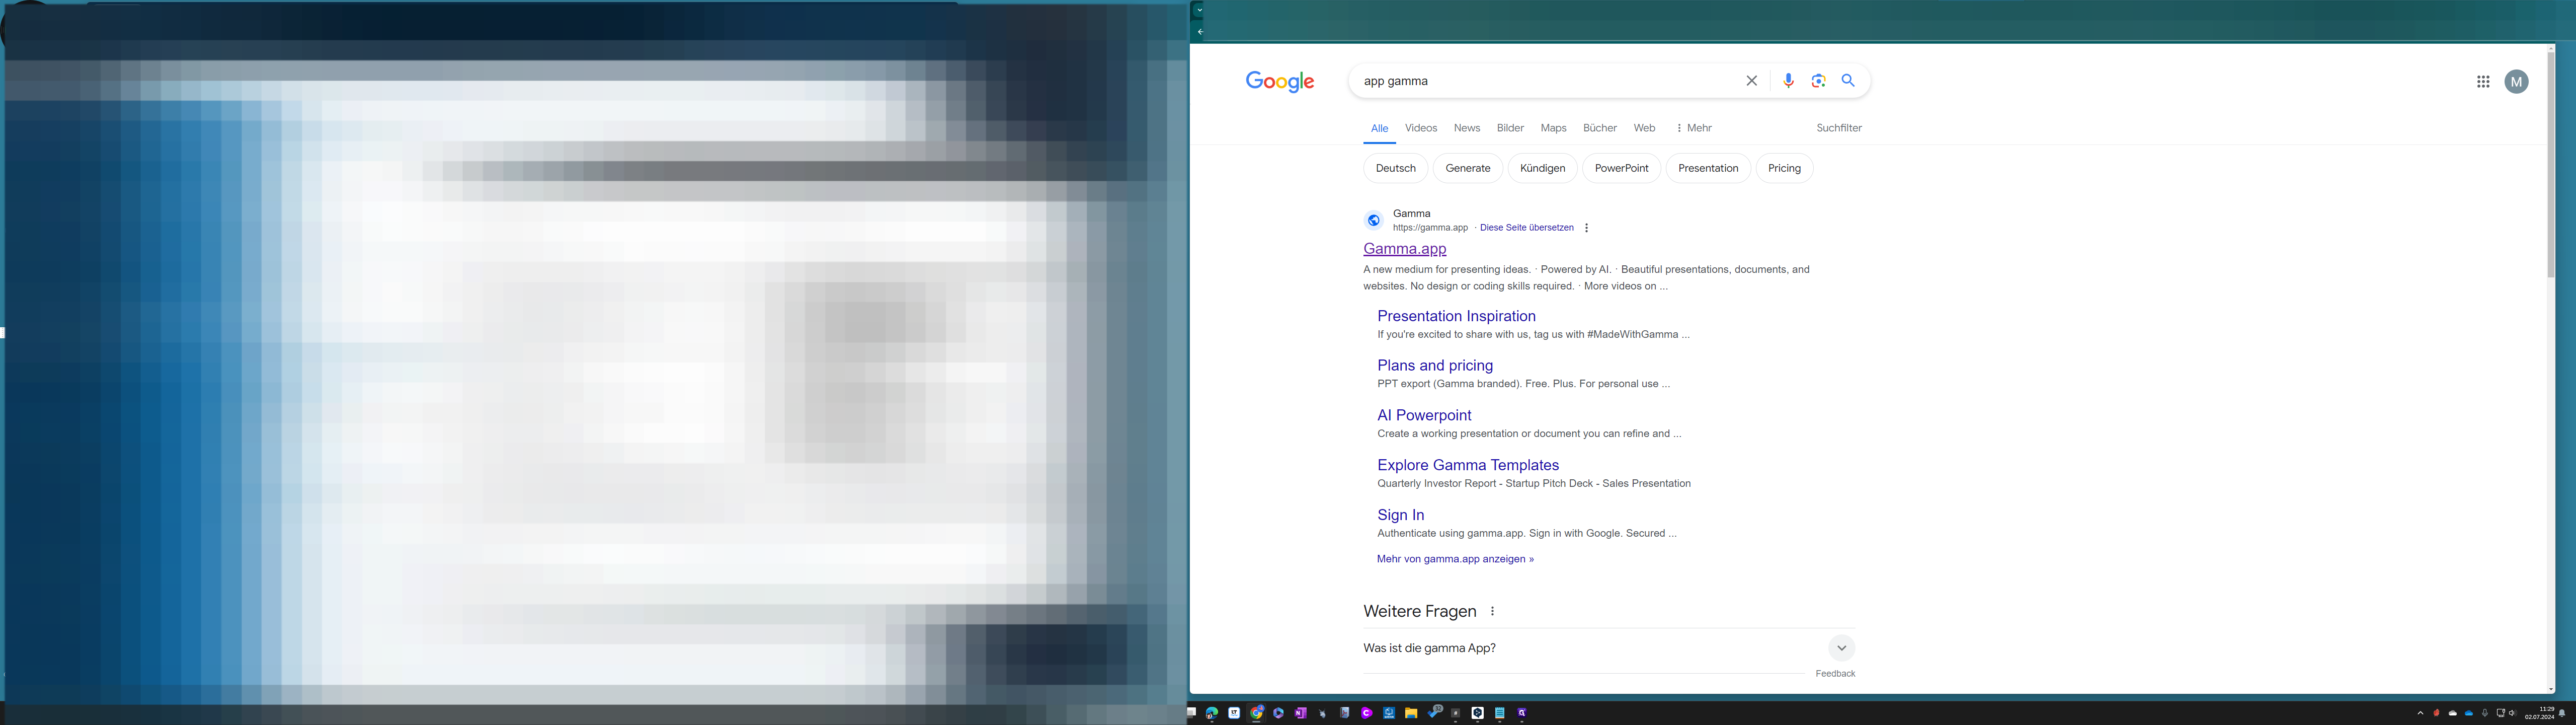This screenshot has height=725, width=2576.
Task: Click the Feedback link below questions
Action: (1835, 674)
